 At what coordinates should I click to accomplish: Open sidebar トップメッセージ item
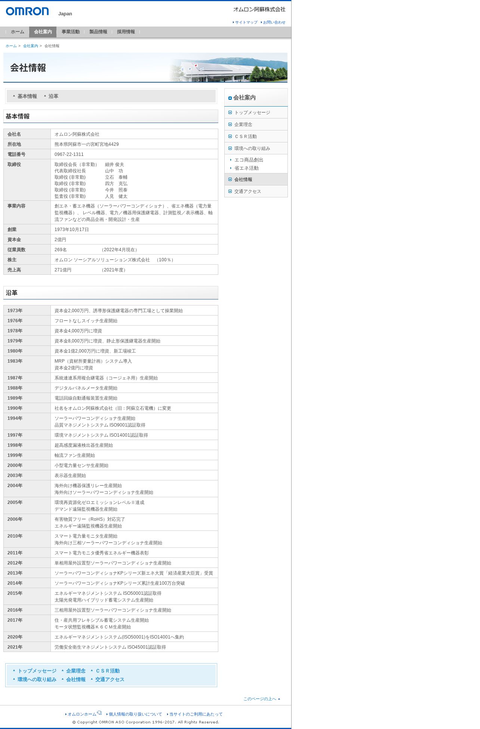pos(256,113)
